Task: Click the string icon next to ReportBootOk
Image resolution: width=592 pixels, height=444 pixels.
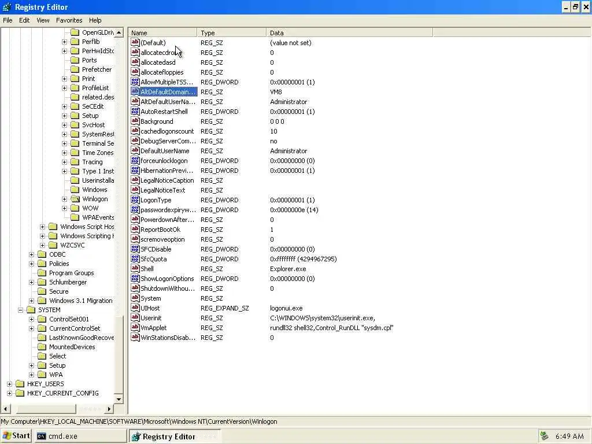Action: coord(135,229)
